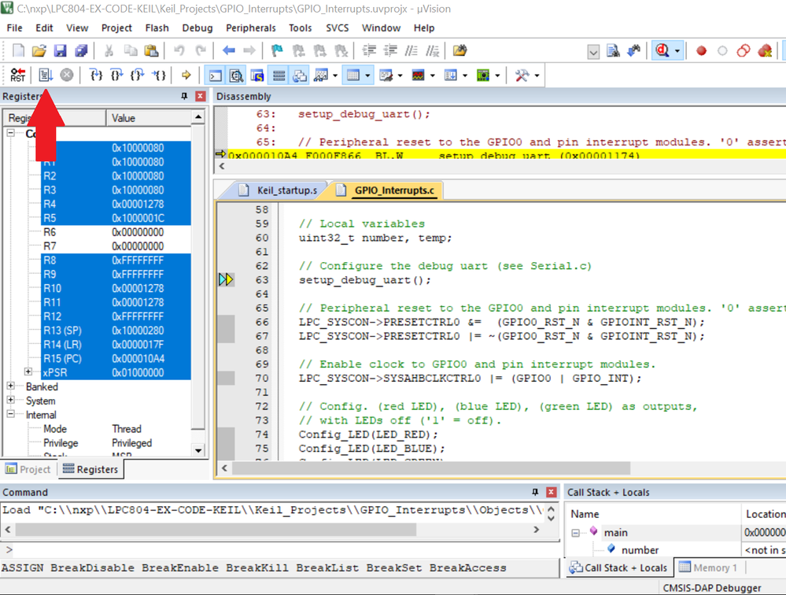Image resolution: width=786 pixels, height=595 pixels.
Task: Click the Reset CPU (RST) toolbar icon
Action: point(17,76)
